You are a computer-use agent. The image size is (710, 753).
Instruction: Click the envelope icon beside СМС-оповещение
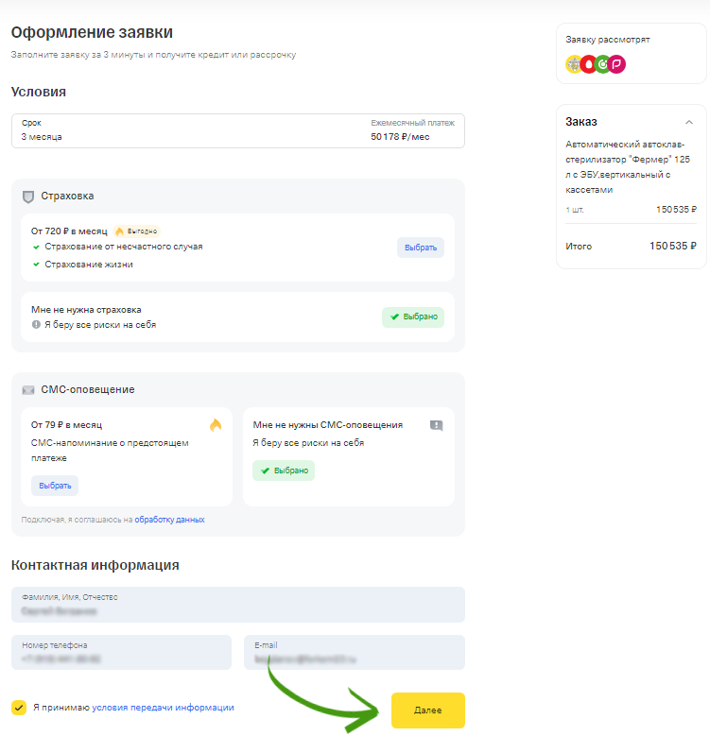click(x=28, y=389)
